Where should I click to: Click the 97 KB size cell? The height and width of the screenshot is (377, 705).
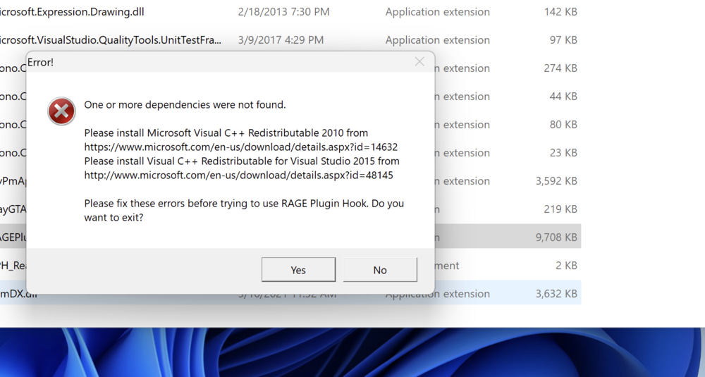coord(563,40)
